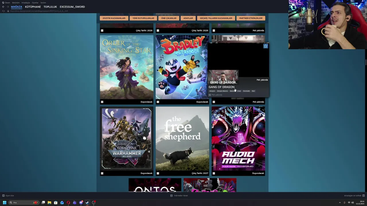
Task: Click the Windows taskbar Ara search box
Action: coord(24,203)
